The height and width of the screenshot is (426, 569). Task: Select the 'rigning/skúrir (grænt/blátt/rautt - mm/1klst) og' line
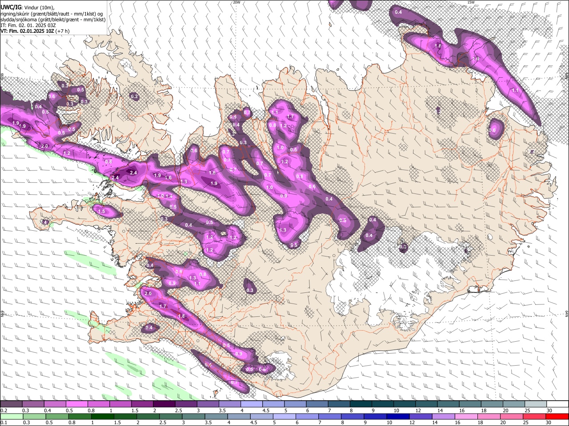coord(52,14)
